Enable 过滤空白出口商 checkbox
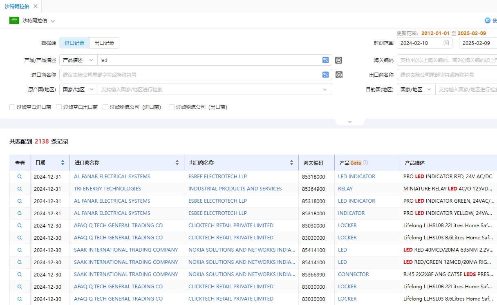 [x=59, y=107]
